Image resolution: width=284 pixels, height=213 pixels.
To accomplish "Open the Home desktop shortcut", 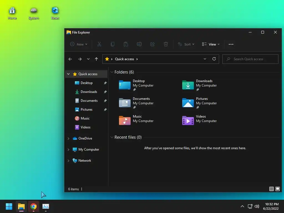I will (12, 13).
